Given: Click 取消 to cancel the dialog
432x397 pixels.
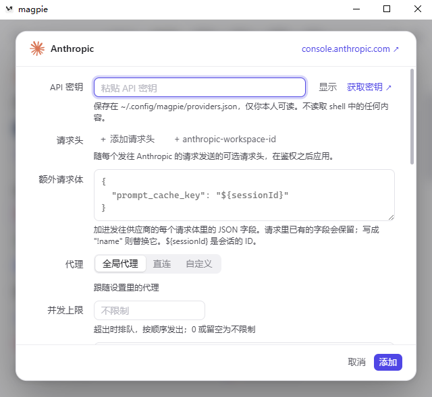Looking at the screenshot, I should pyautogui.click(x=356, y=362).
